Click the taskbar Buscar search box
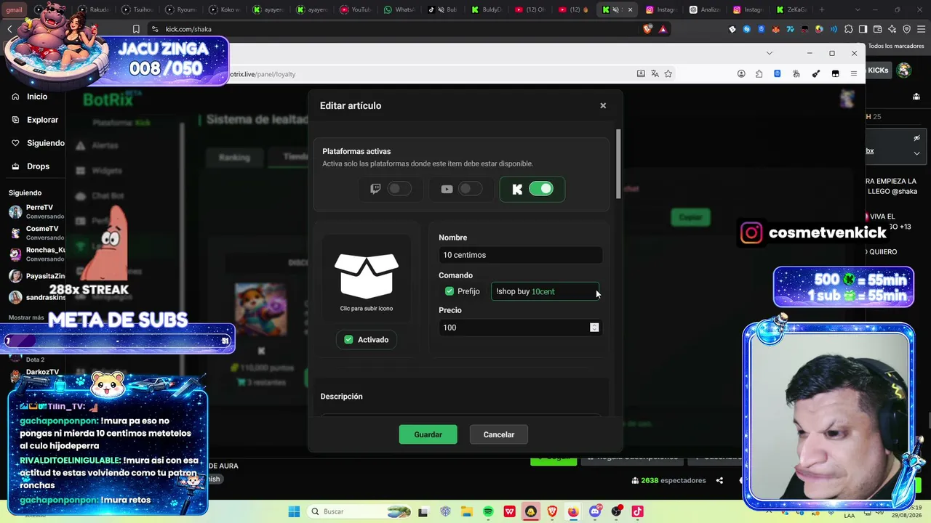The image size is (931, 523). [360, 511]
